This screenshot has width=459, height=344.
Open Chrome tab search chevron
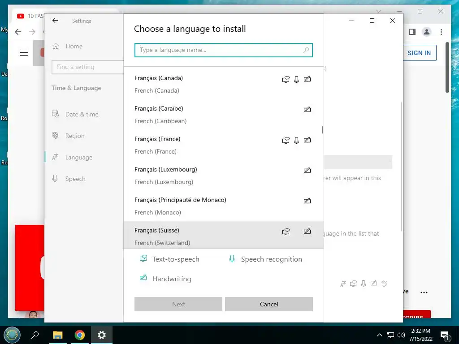point(378,12)
